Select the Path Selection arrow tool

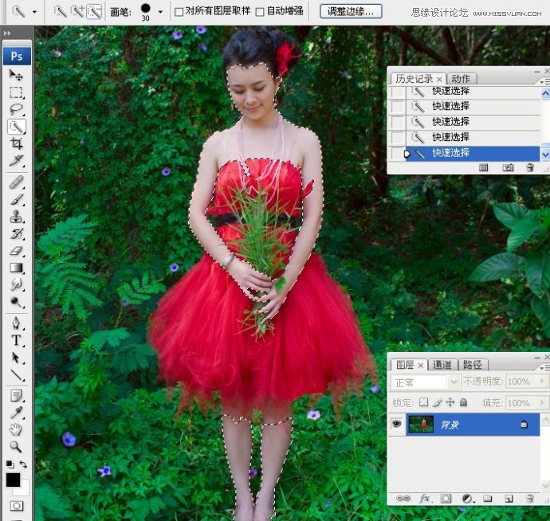point(16,358)
